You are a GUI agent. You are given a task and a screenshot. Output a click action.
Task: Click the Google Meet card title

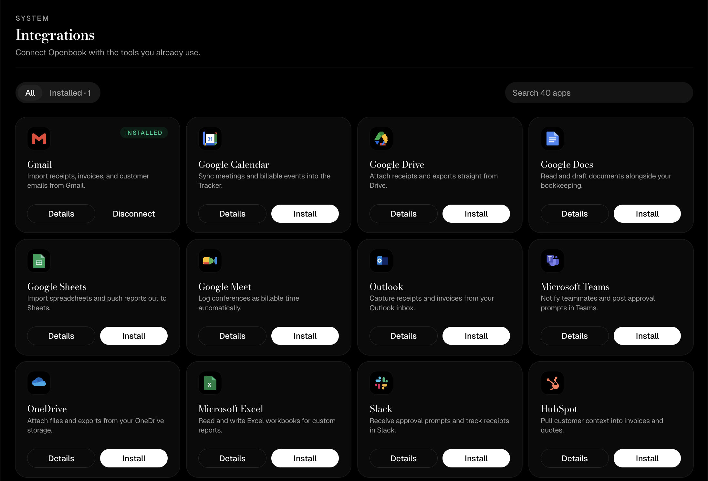pyautogui.click(x=225, y=287)
